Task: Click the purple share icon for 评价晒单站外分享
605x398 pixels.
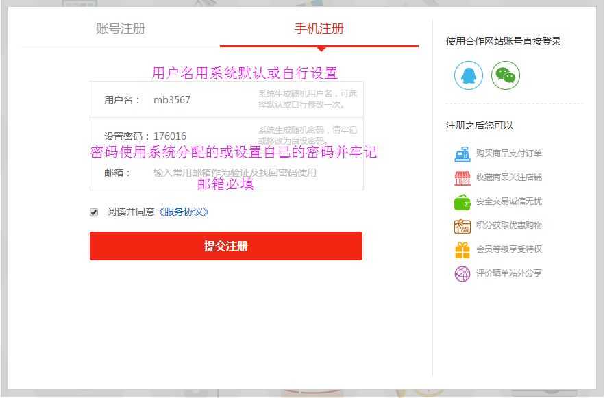Action: [x=462, y=274]
